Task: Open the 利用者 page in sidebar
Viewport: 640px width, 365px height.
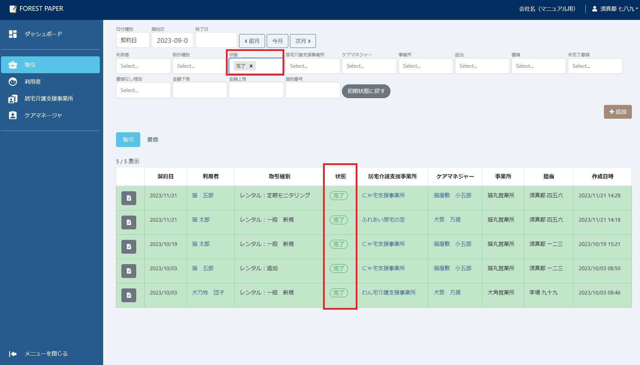Action: (x=32, y=82)
